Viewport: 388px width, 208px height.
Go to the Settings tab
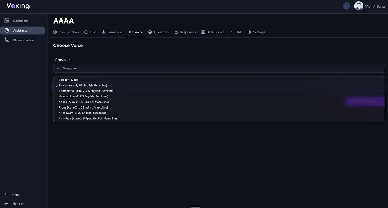(x=256, y=32)
